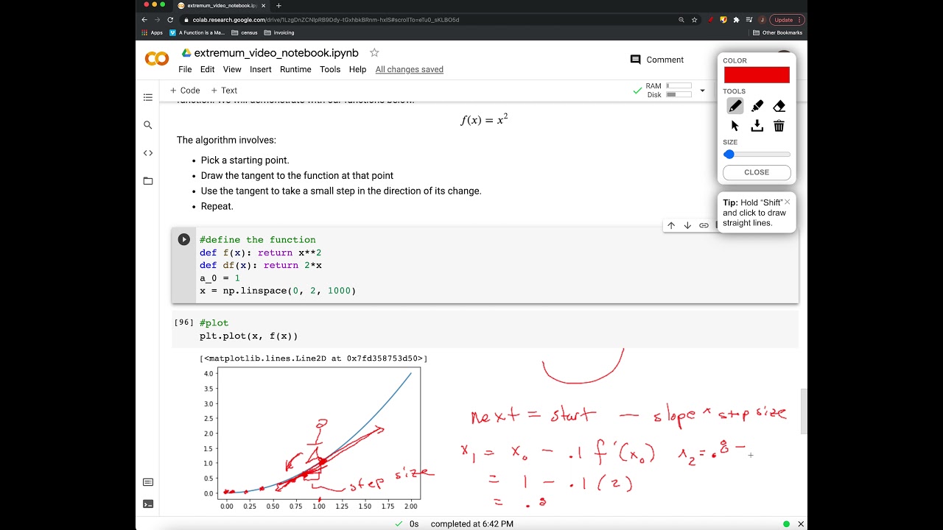Open the browser zoom magnifier icon

click(681, 20)
